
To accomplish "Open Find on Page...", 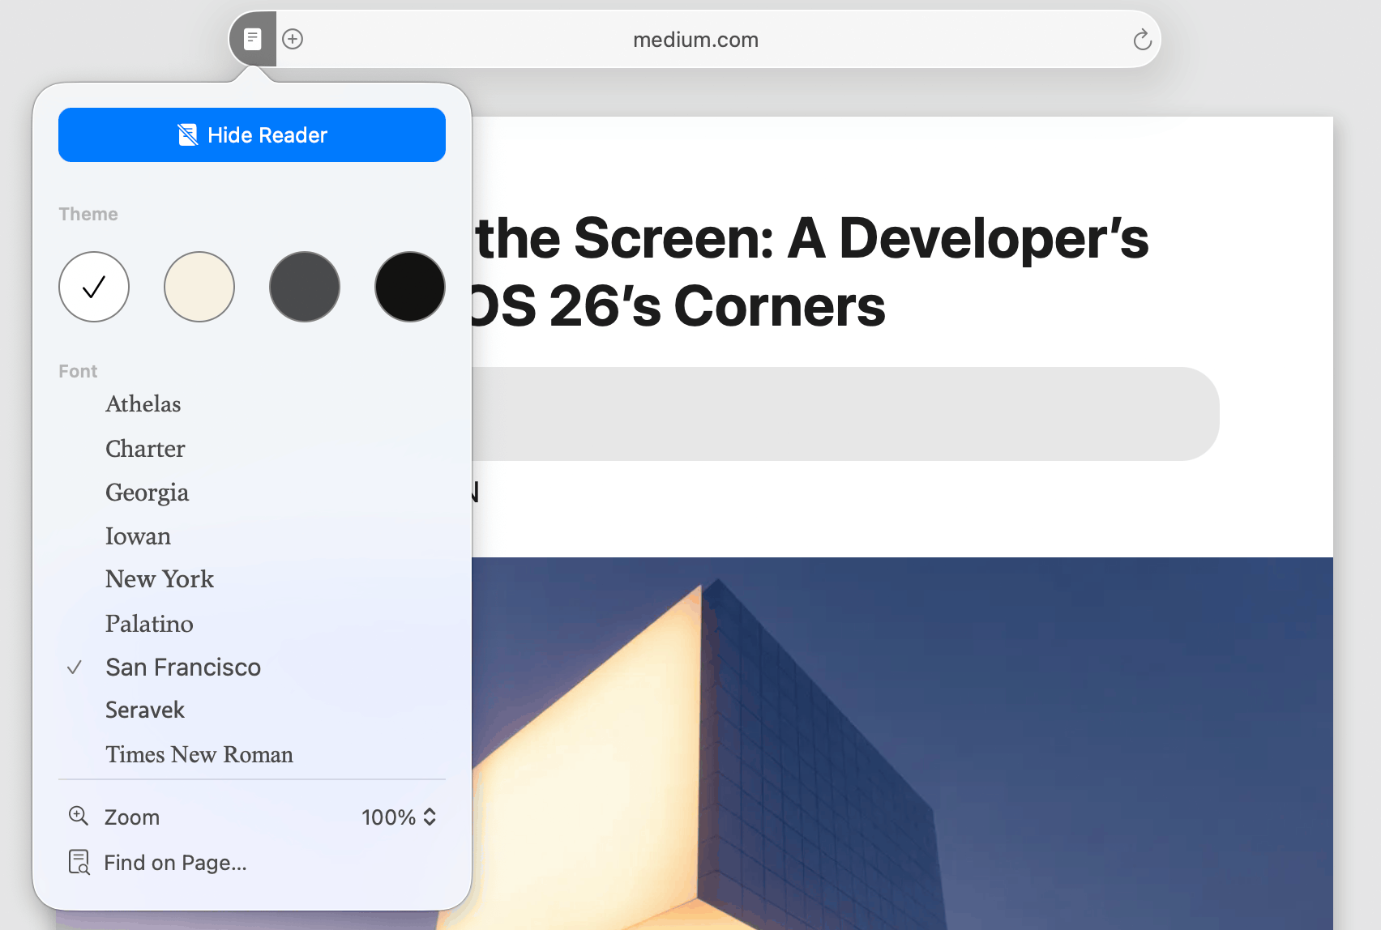I will click(x=175, y=863).
